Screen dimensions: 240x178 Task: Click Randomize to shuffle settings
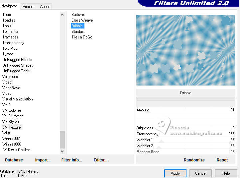pos(194,160)
